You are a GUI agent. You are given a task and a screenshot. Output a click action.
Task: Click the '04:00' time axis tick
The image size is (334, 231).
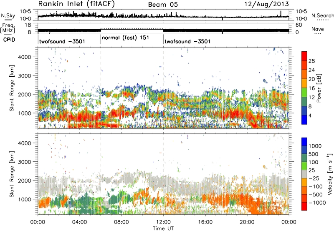(80, 222)
